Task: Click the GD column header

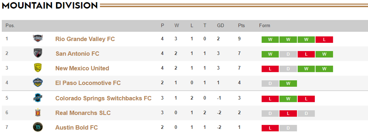Action: pos(220,26)
